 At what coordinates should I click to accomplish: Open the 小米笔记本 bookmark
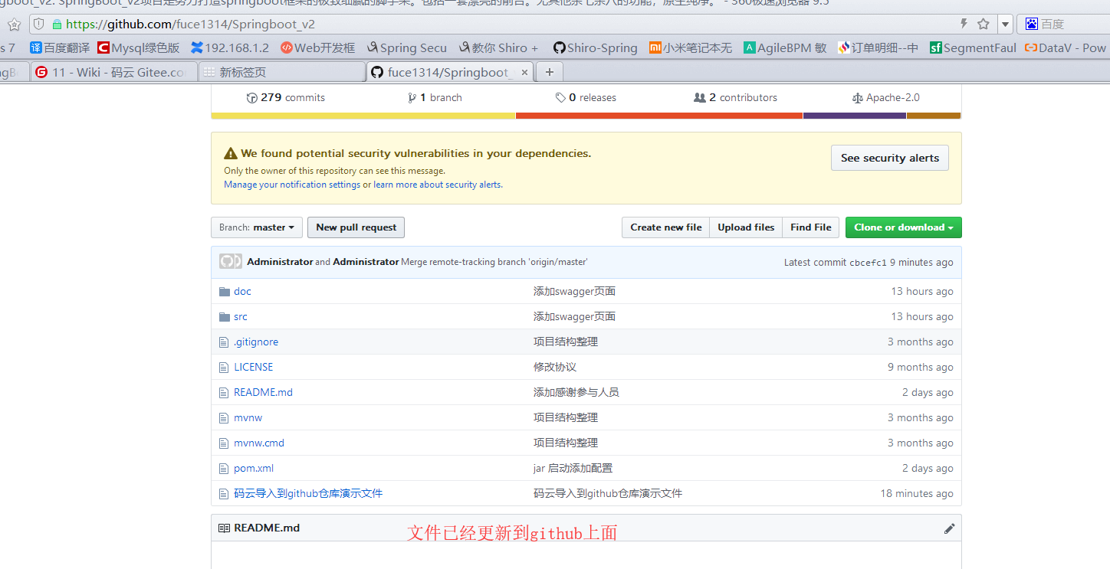pos(691,47)
